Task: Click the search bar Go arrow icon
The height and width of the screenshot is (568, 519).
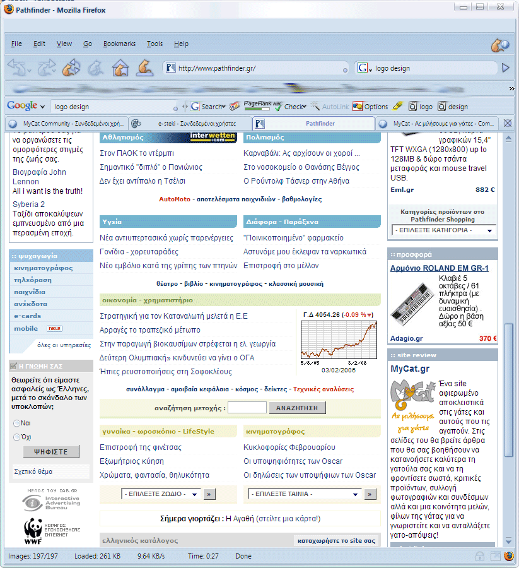Action: pyautogui.click(x=505, y=68)
